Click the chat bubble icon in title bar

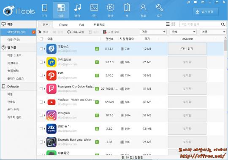[x=195, y=3]
